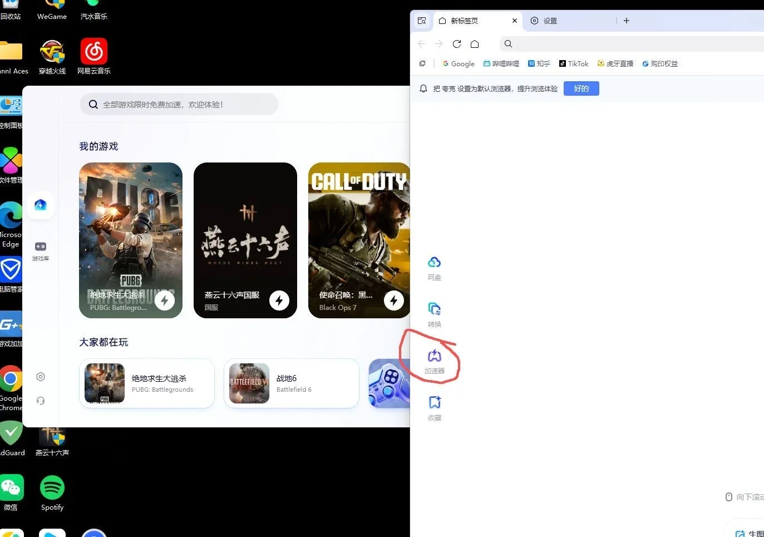
Task: Select 绝地求生大逃杀 card under 大家都在玩
Action: (147, 383)
